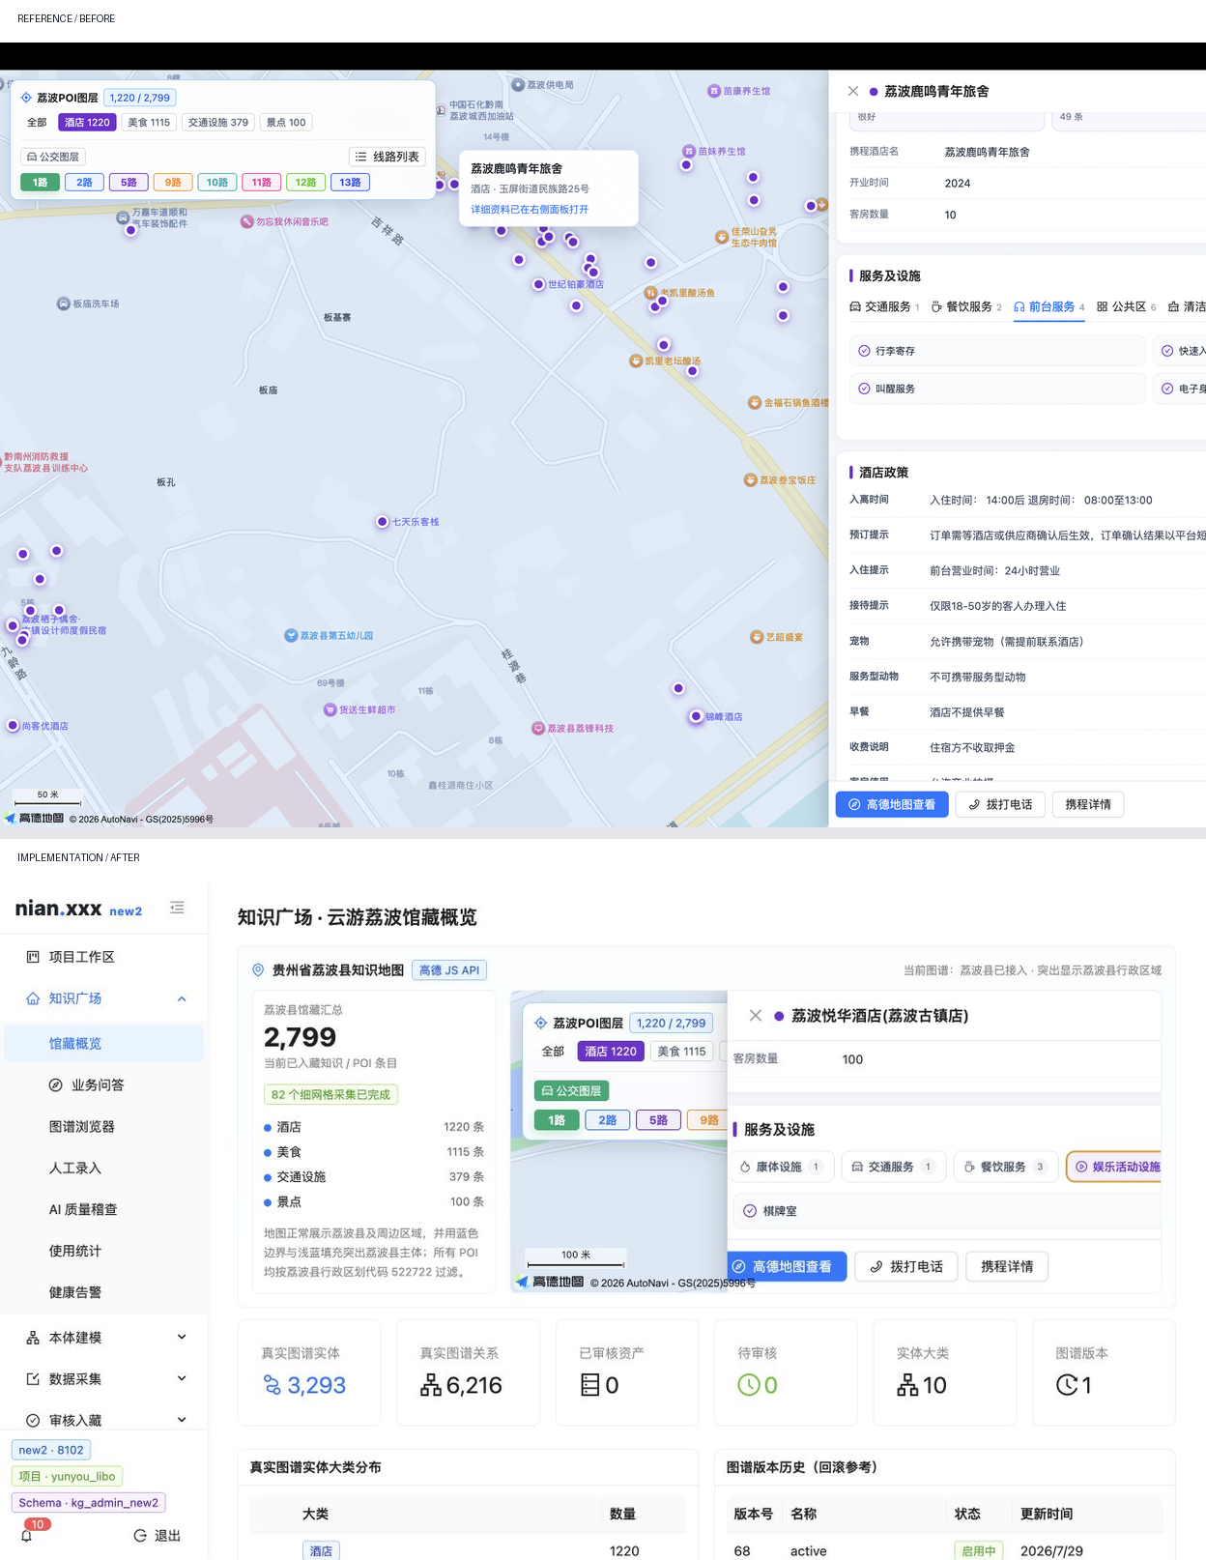This screenshot has width=1206, height=1560.
Task: Close 荔波悦华酒店 detail panel in implementation
Action: pyautogui.click(x=756, y=1016)
